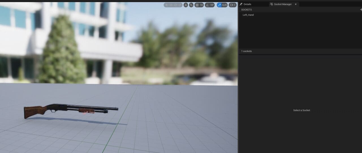Toggle grid snapping on or off
Image resolution: width=362 pixels, height=153 pixels.
coord(197,5)
